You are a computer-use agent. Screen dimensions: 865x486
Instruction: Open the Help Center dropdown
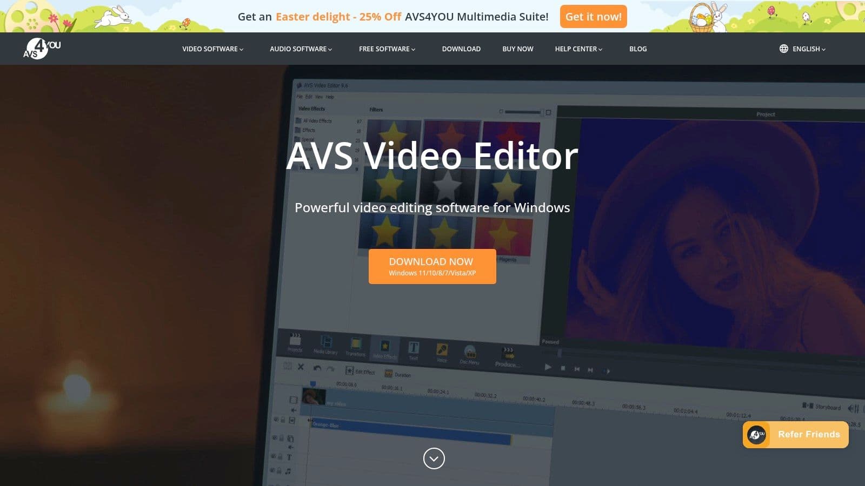[x=578, y=49]
